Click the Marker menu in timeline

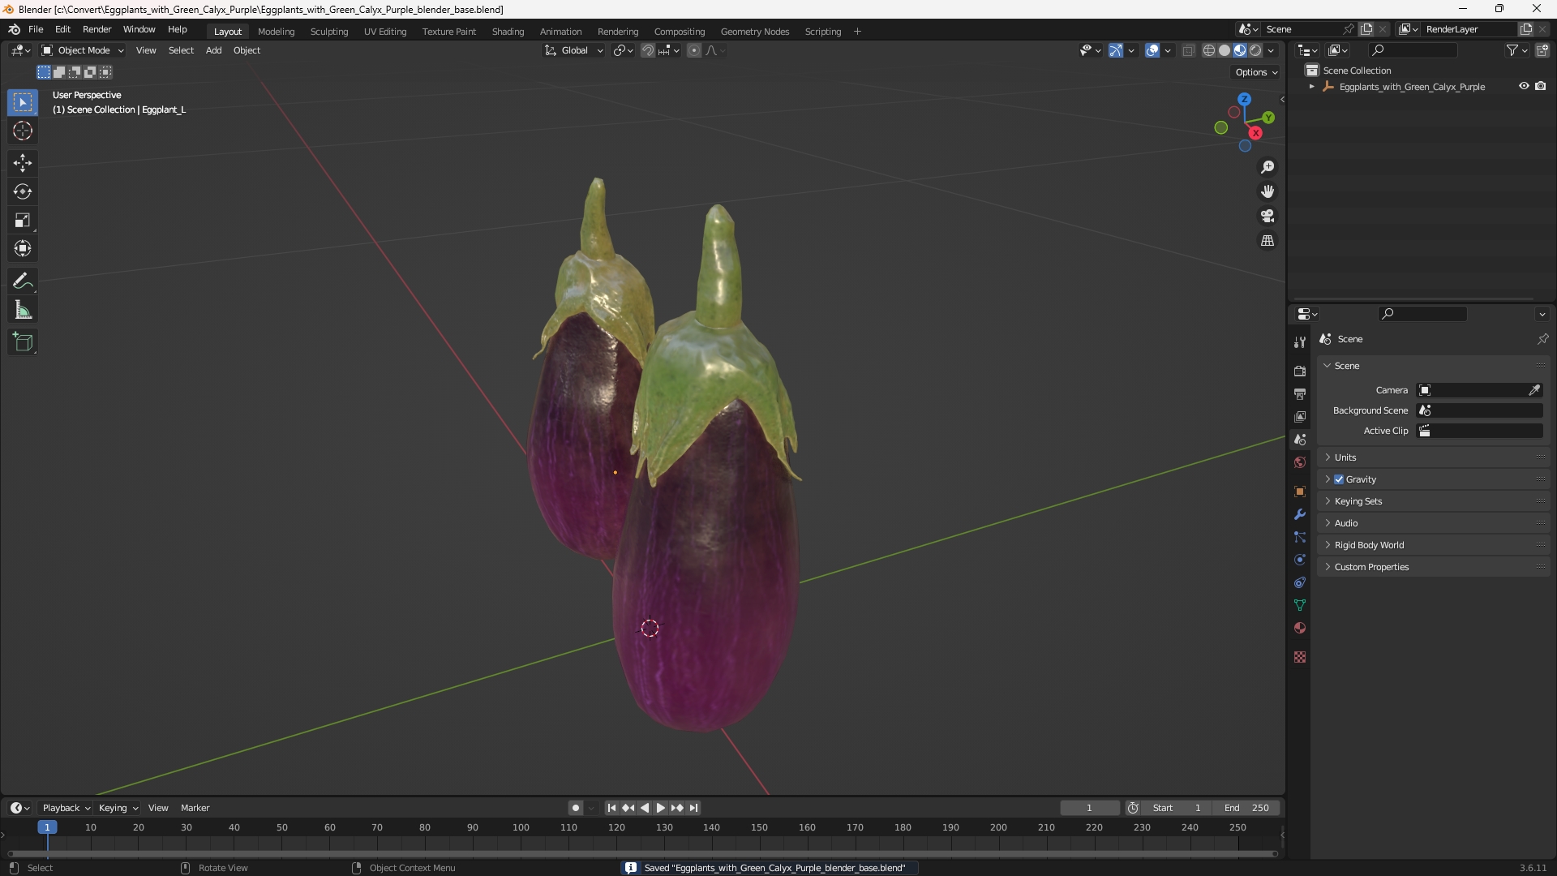195,808
